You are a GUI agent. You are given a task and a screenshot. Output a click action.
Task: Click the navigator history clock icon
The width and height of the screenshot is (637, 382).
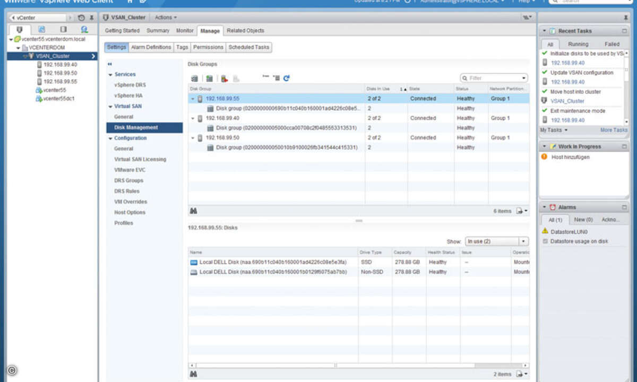click(81, 18)
